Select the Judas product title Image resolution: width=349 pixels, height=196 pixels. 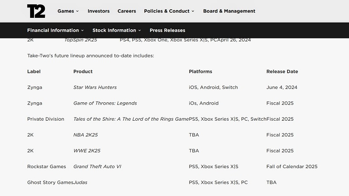tap(80, 182)
